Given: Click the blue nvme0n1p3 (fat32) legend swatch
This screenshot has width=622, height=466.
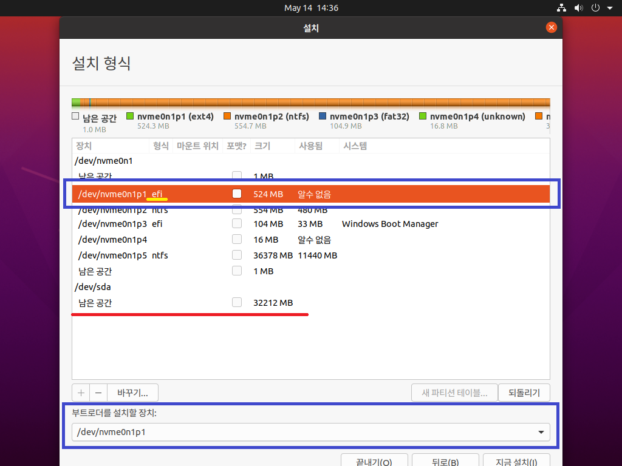Looking at the screenshot, I should (323, 116).
